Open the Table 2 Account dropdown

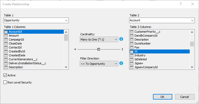162,20
